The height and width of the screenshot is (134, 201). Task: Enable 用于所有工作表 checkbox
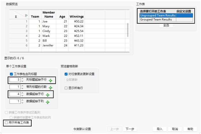[x=6, y=122]
